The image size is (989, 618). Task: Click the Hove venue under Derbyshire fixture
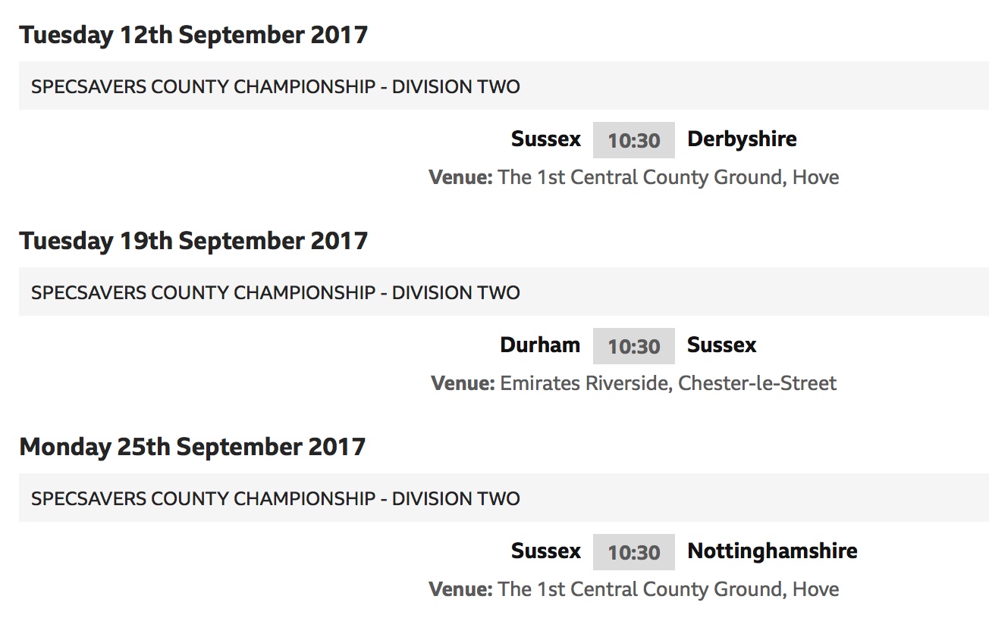(x=634, y=177)
